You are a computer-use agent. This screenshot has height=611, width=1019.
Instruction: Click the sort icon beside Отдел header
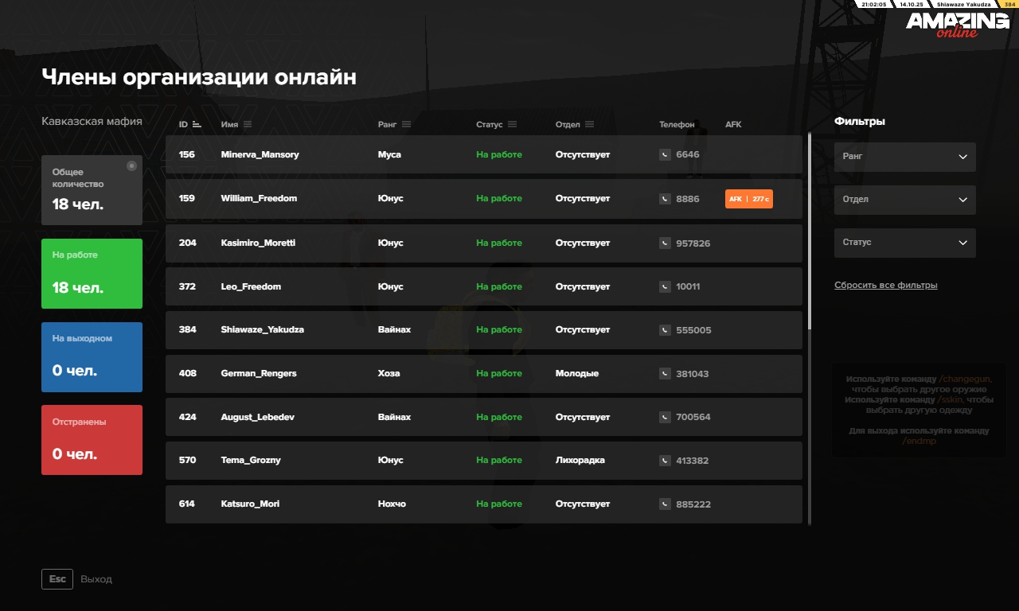pyautogui.click(x=589, y=125)
